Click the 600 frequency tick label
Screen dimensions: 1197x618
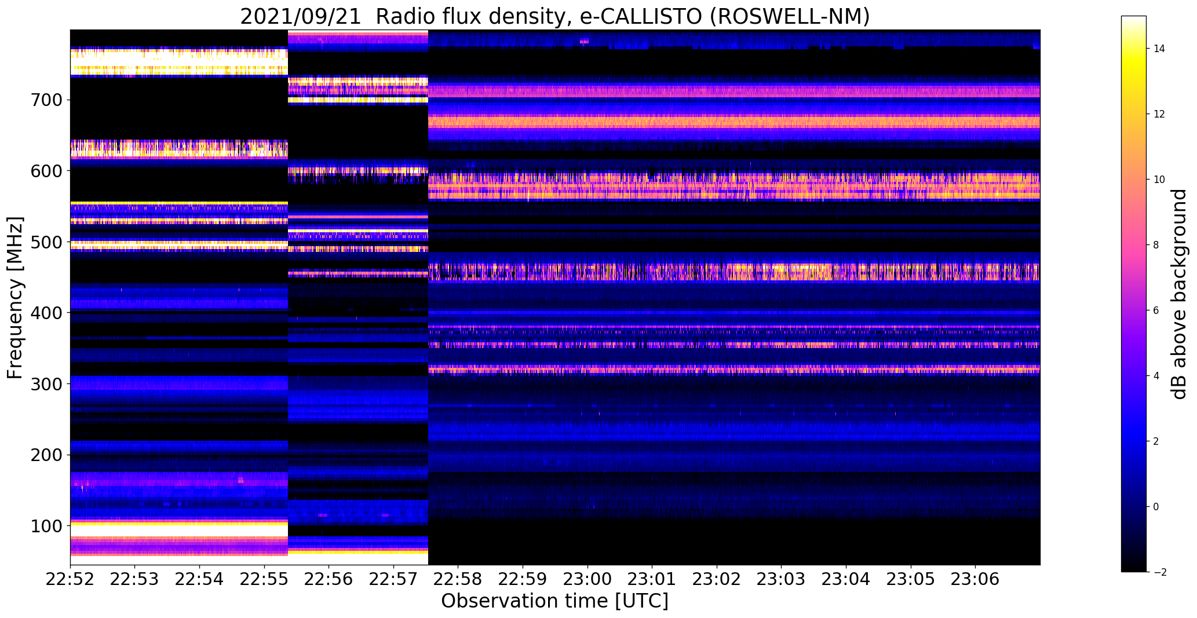(46, 171)
